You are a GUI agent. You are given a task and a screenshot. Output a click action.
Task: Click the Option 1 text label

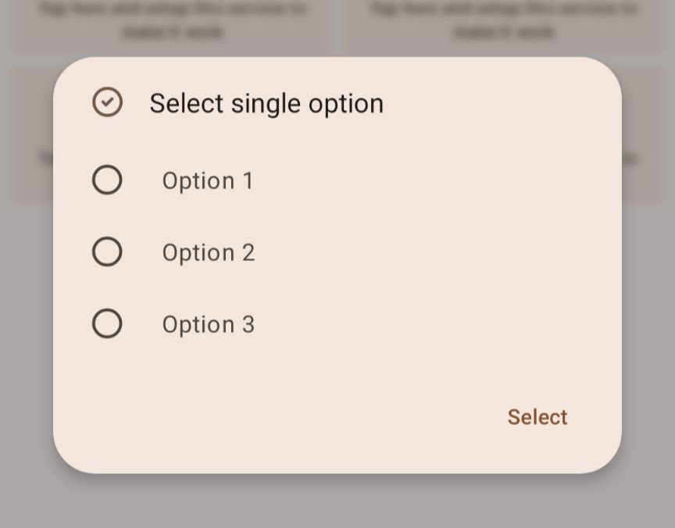coord(208,180)
